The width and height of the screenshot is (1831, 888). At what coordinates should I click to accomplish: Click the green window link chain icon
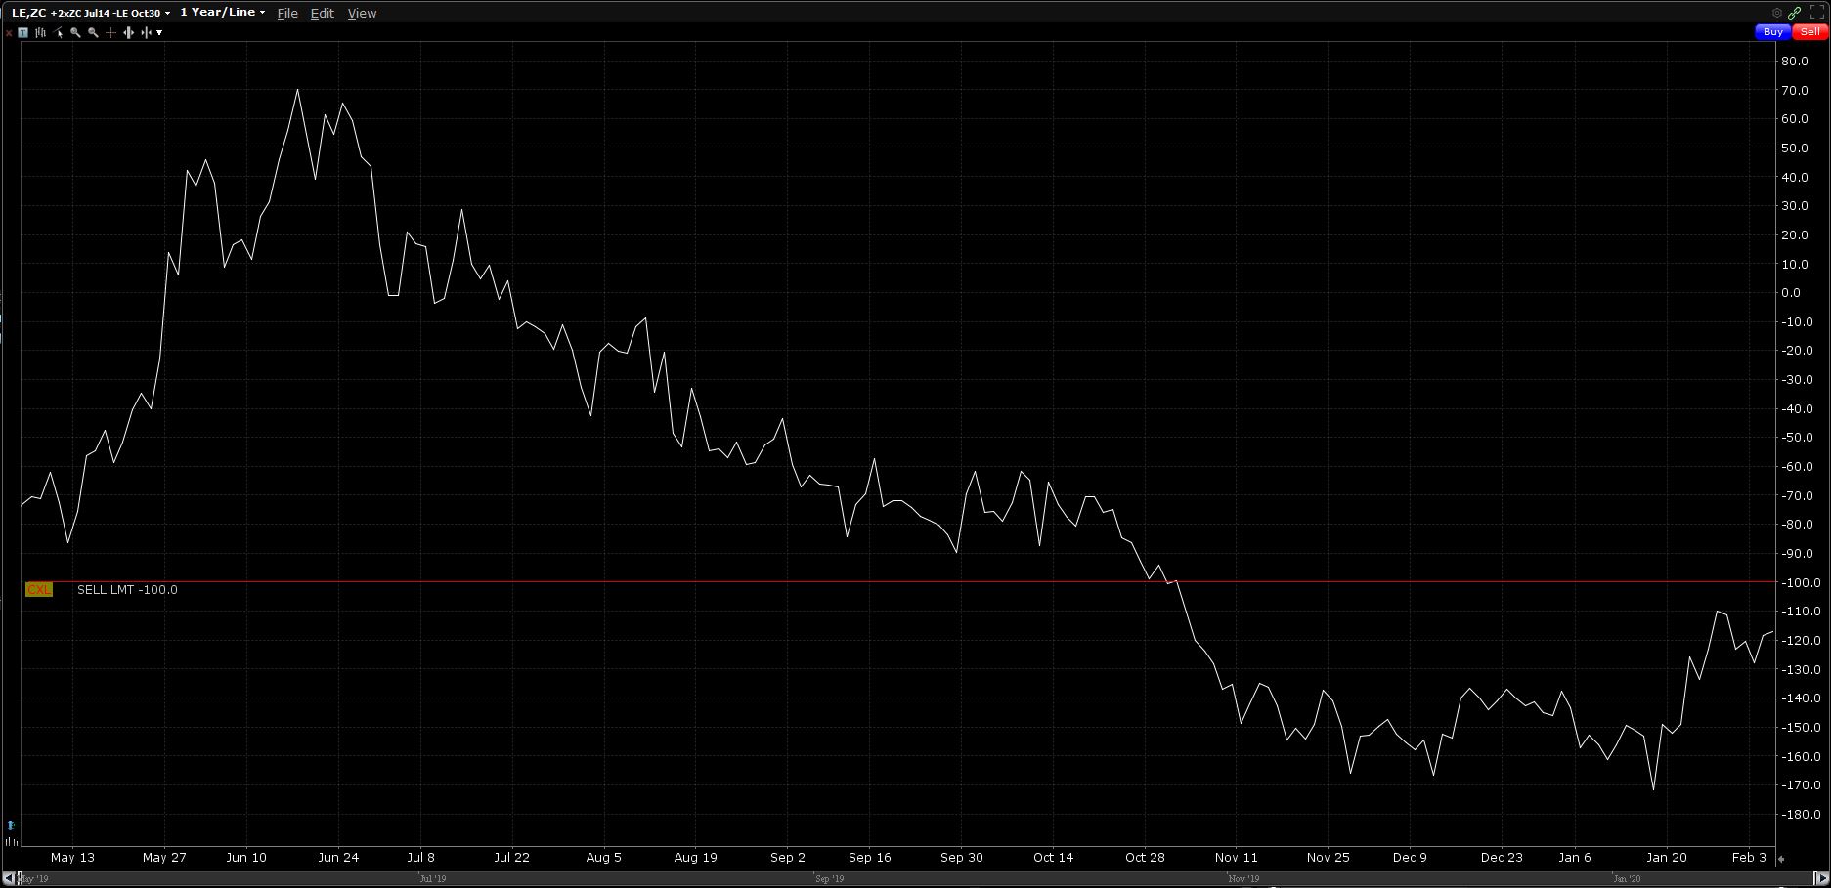point(1795,13)
